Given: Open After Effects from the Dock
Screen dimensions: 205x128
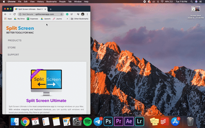Looking at the screenshot, I should pyautogui.click(x=129, y=121).
